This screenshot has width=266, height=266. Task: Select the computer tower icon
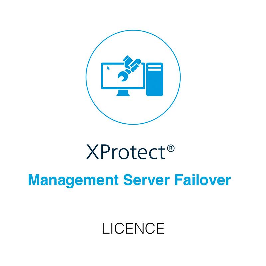click(x=154, y=79)
